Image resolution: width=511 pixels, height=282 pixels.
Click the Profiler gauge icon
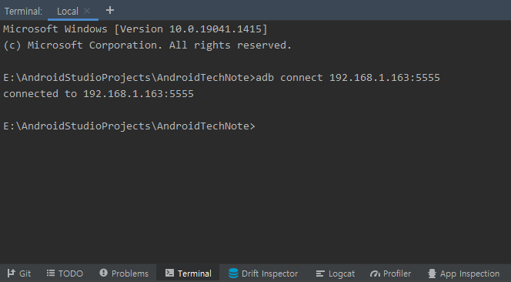pyautogui.click(x=375, y=274)
